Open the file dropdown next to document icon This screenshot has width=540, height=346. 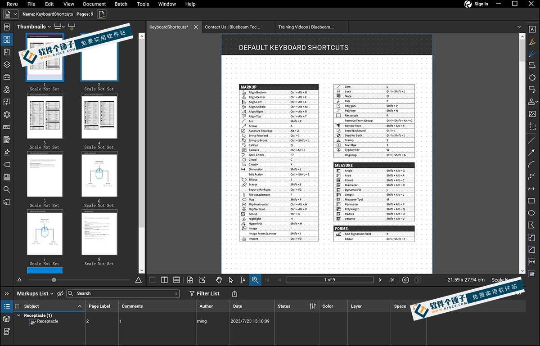[16, 14]
